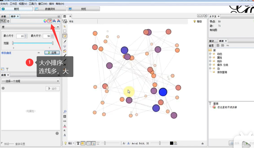254x148 pixels.
Task: Toggle the 边 edges button
Action: 8,21
